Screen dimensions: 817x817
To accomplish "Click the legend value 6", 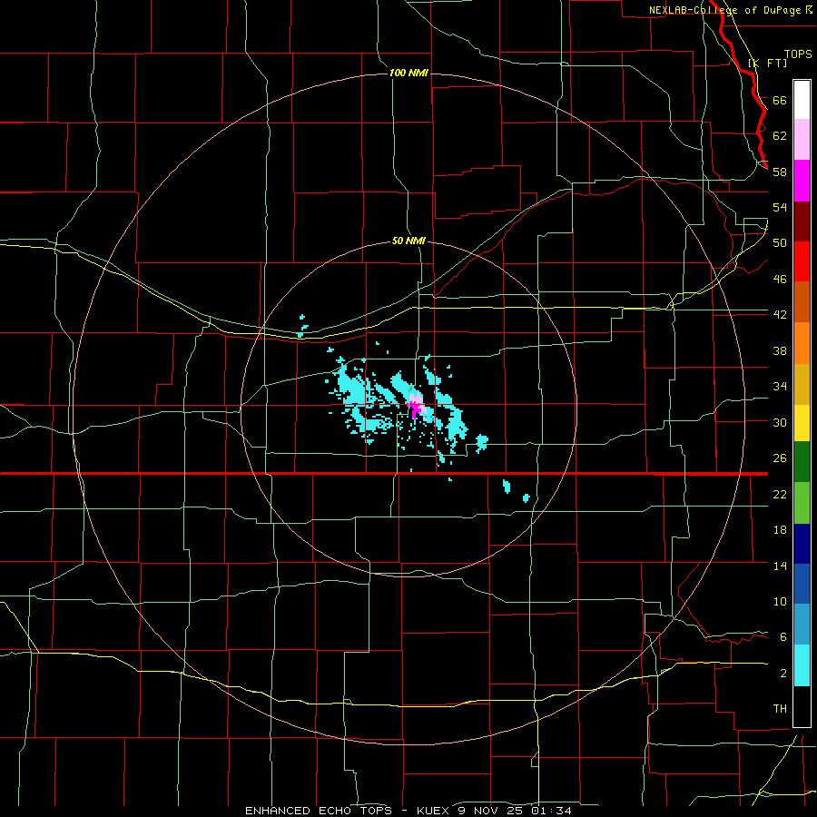I will click(x=783, y=637).
